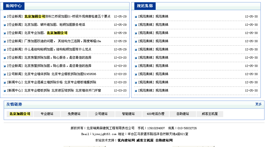Open the 公司建站 friend link
Image resolution: width=265 pixels, height=147 pixels.
click(x=101, y=114)
